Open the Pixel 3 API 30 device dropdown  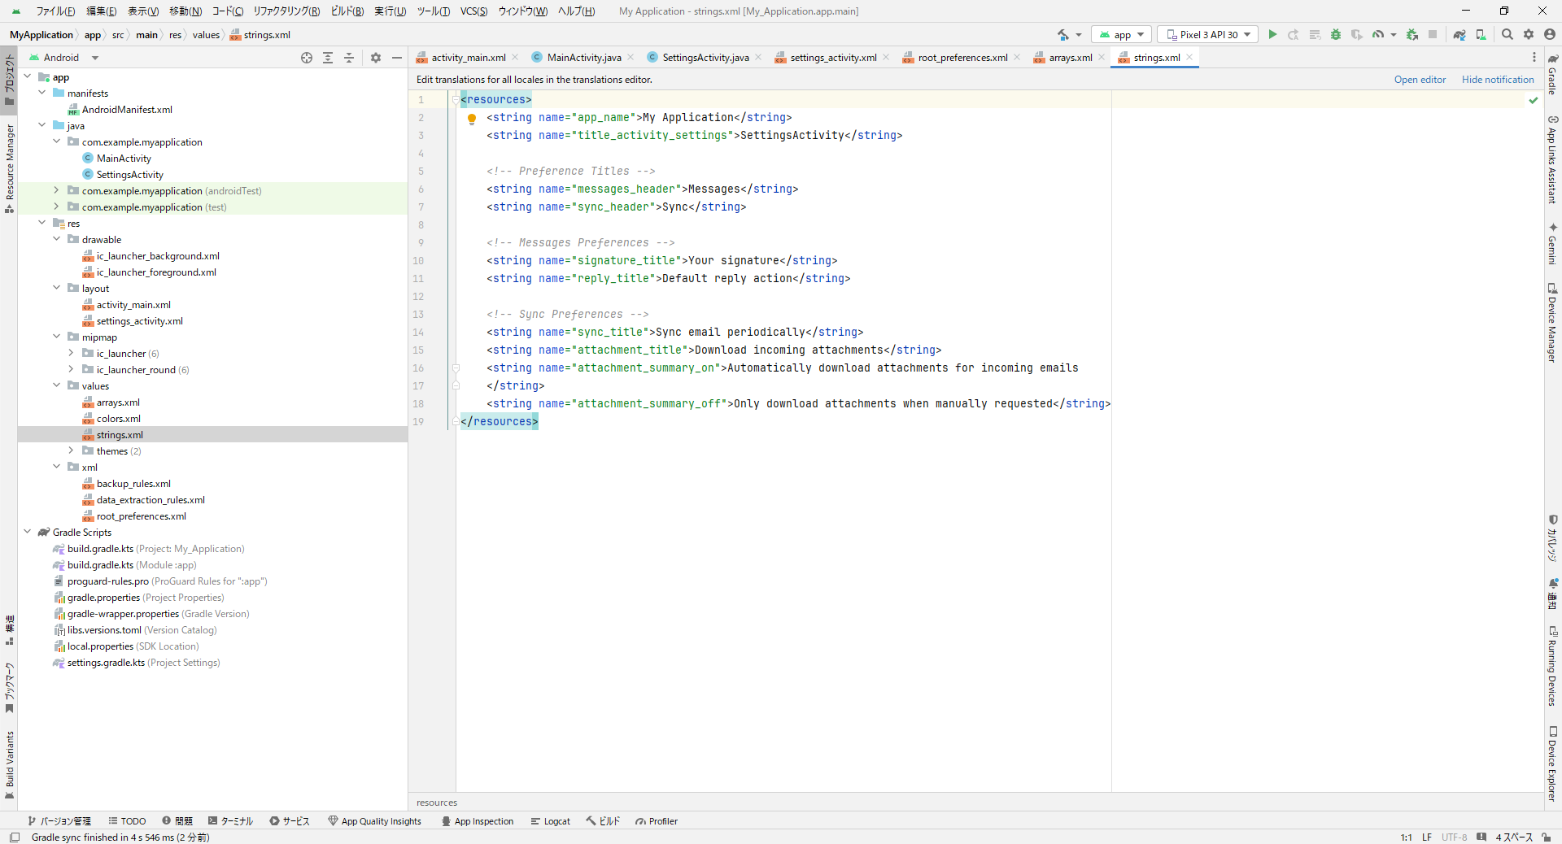(x=1207, y=34)
